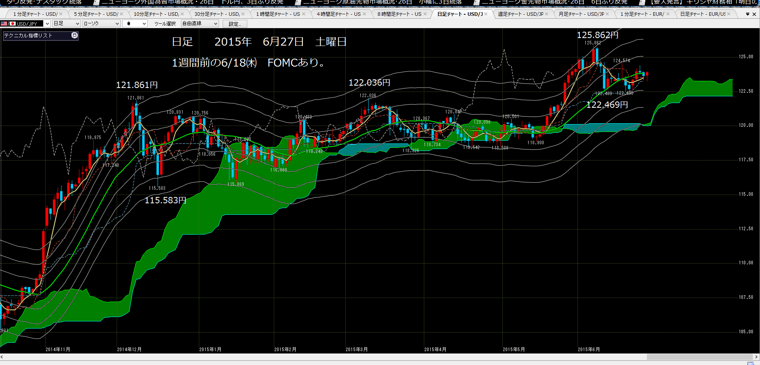Switch to the 週足チャート - USD/JP tab
760x365 pixels.
click(x=521, y=14)
